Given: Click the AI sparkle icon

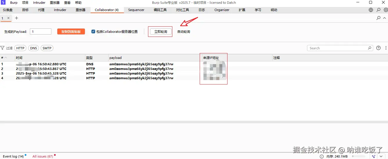Looking at the screenshot, I should pyautogui.click(x=373, y=156).
